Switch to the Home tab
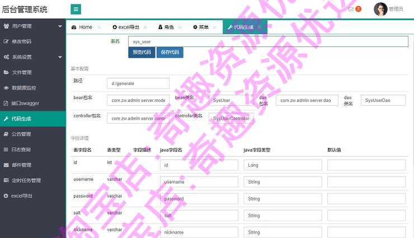414x238 pixels. point(82,27)
